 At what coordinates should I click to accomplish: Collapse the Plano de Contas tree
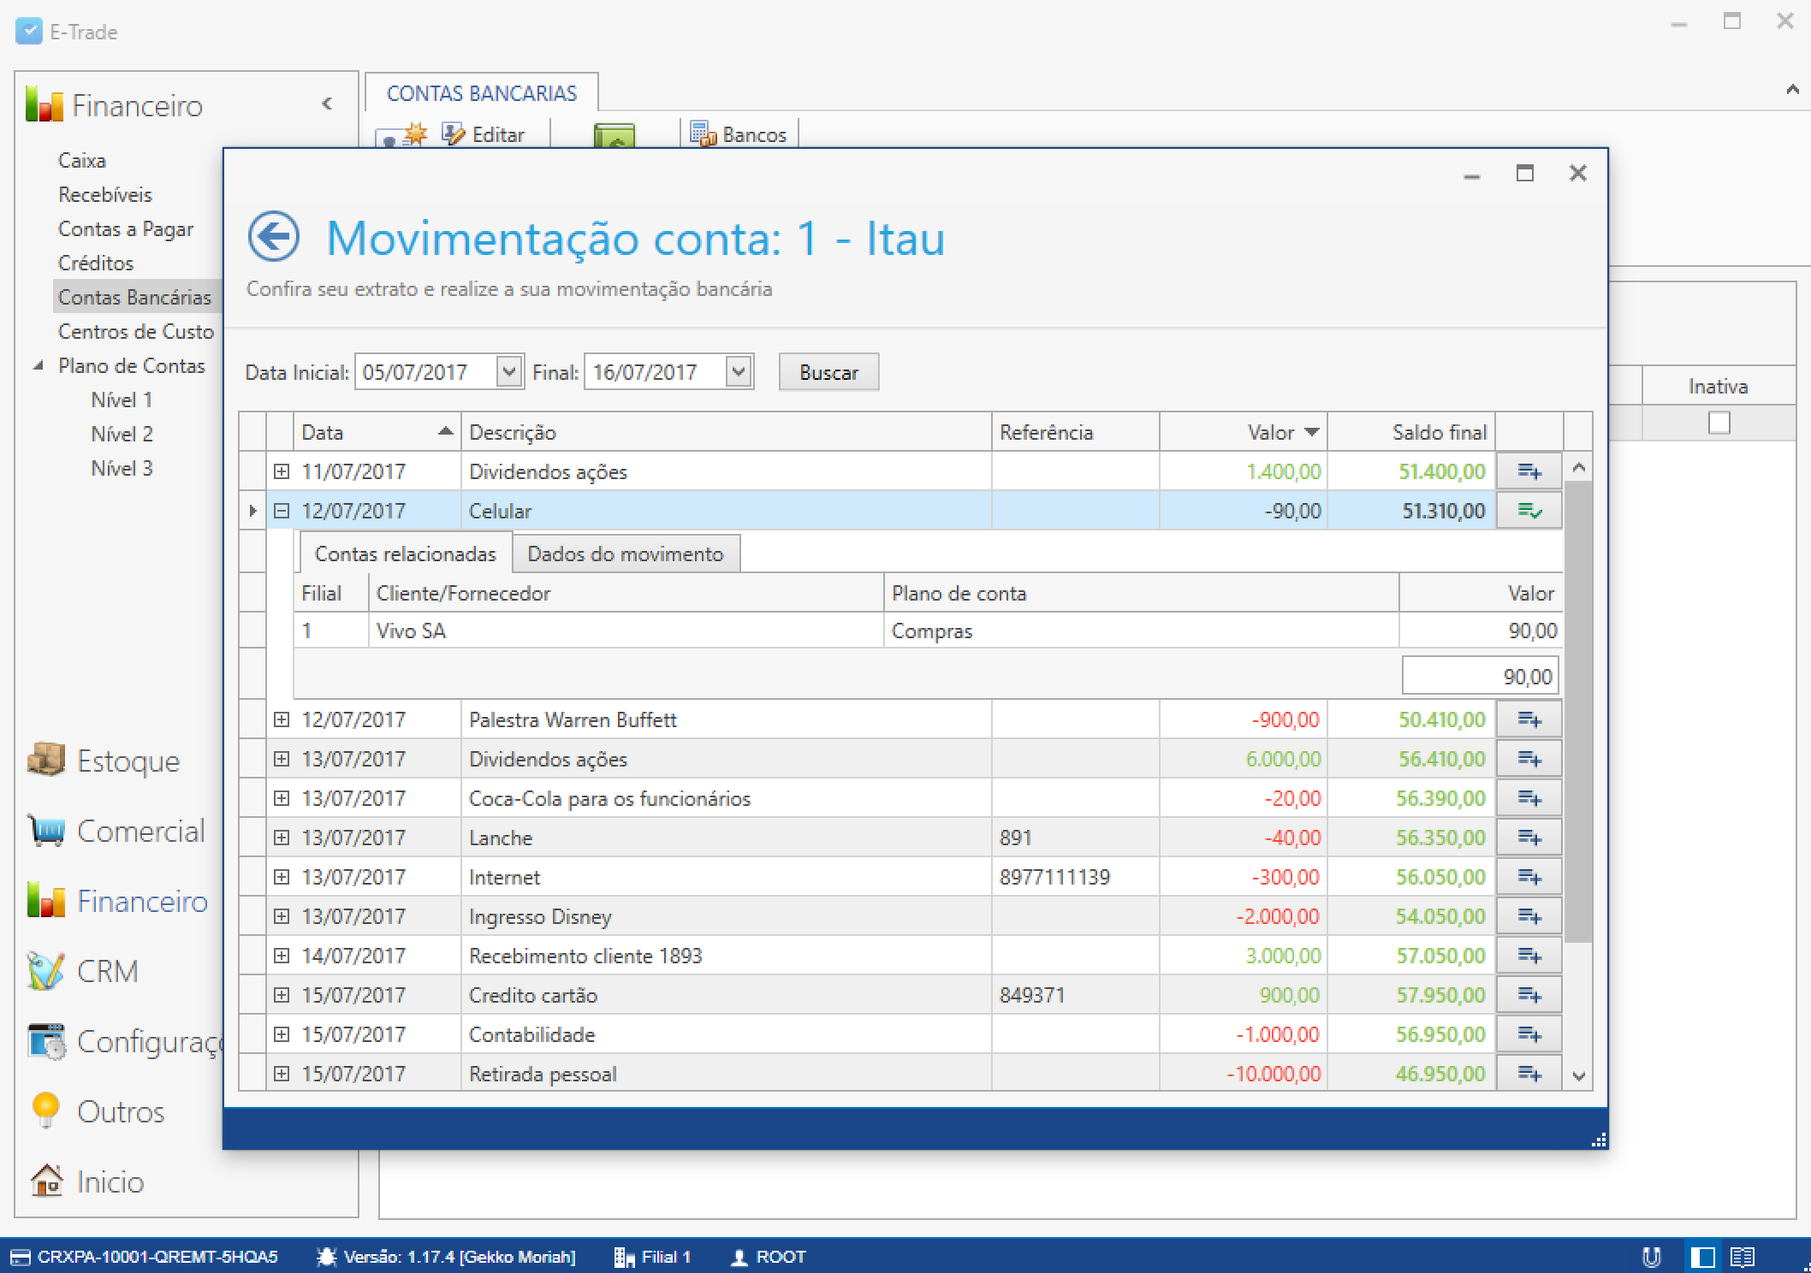(x=38, y=365)
